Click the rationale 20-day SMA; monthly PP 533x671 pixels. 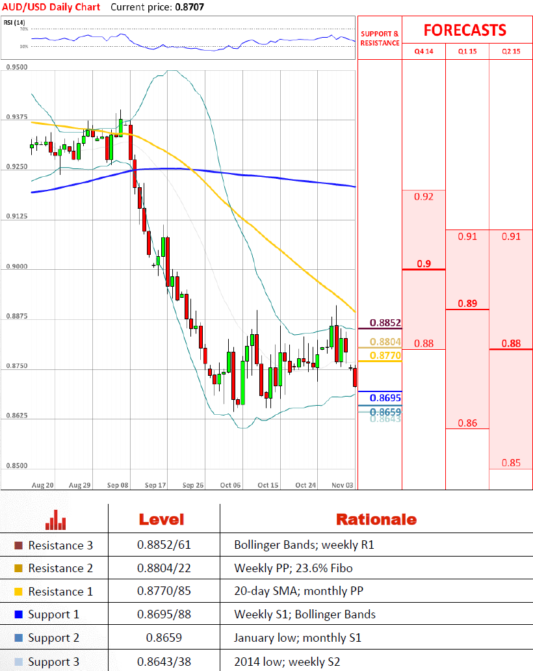[x=298, y=591]
